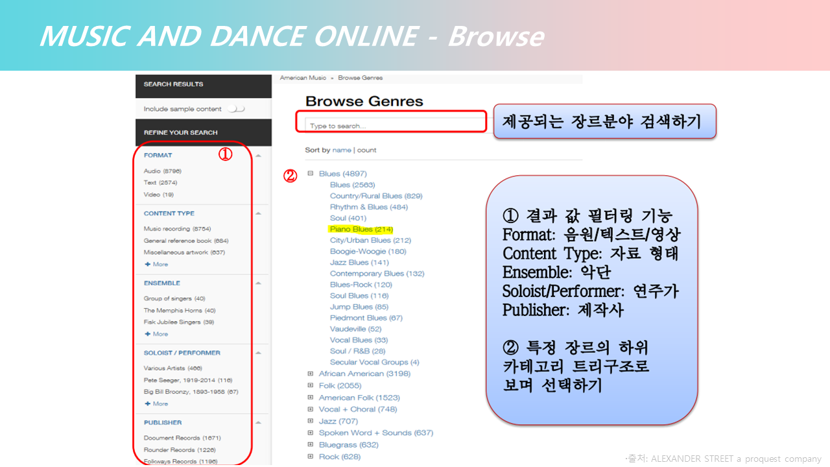Filter by Document Records publisher
Screen dimensions: 830x467
pyautogui.click(x=182, y=438)
